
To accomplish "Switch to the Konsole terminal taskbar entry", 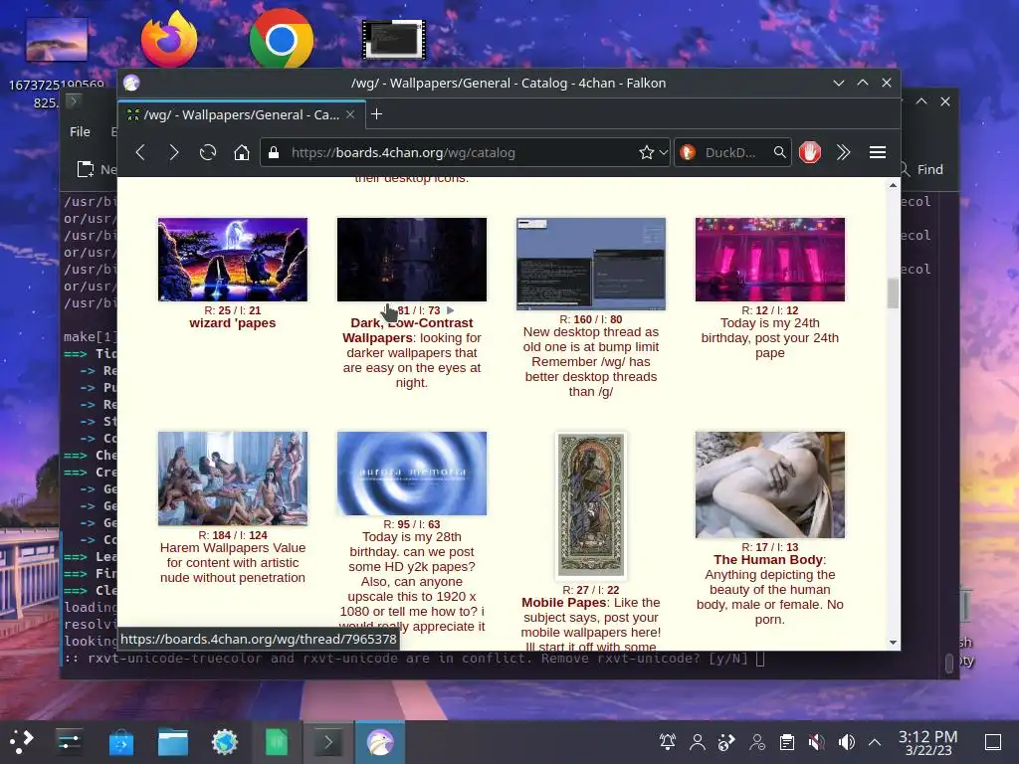I will click(x=328, y=742).
